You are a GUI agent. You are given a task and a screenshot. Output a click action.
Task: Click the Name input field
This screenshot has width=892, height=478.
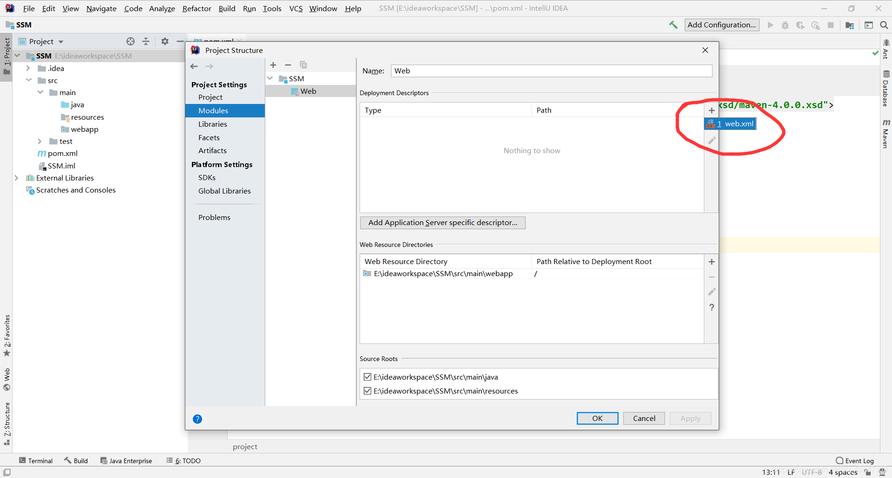point(551,71)
